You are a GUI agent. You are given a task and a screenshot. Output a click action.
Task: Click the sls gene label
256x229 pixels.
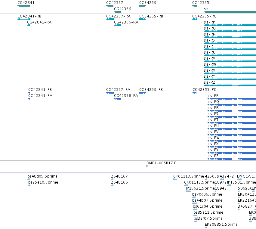click(206, 9)
